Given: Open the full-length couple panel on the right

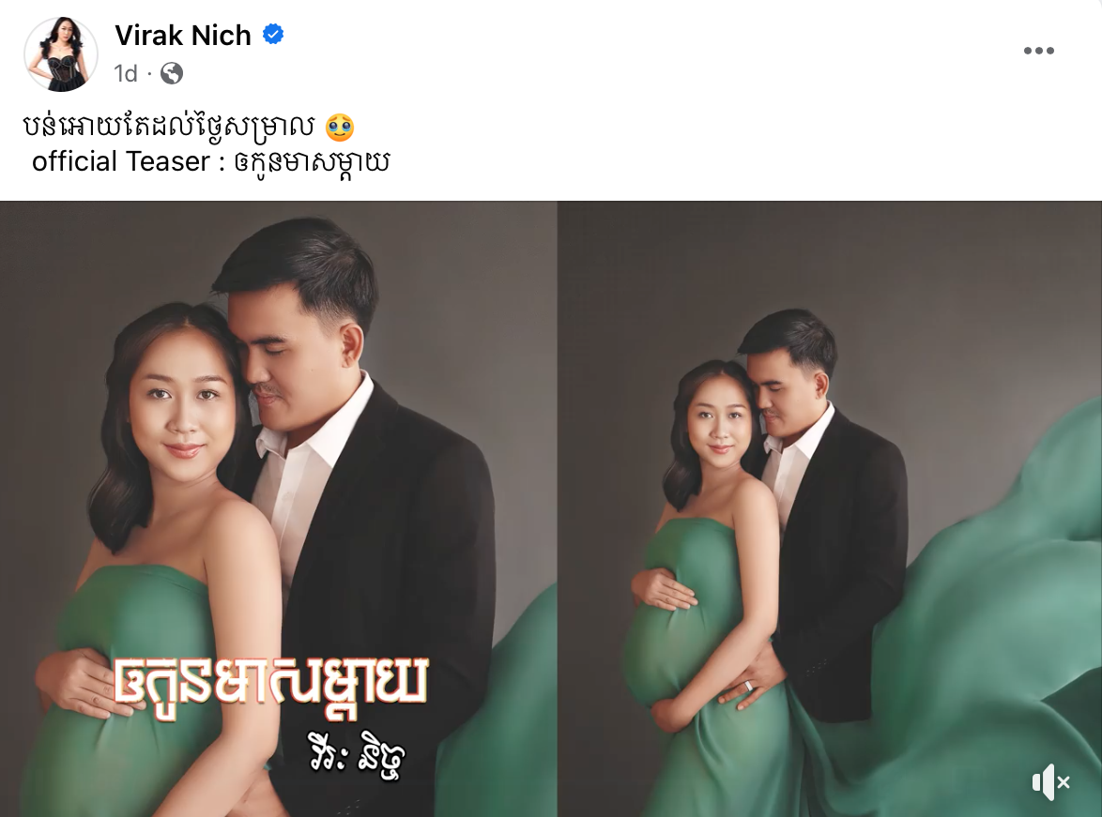Looking at the screenshot, I should [x=829, y=508].
